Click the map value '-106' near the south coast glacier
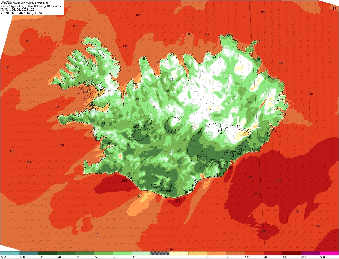Image resolution: width=339 pixels, height=259 pixels. tap(169, 191)
